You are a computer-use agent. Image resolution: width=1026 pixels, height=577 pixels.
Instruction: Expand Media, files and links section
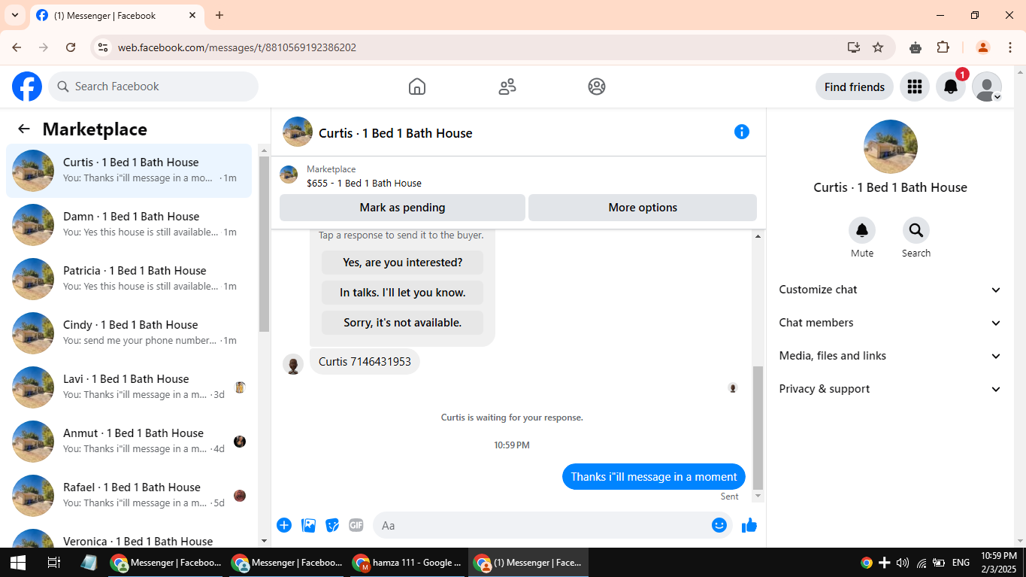(891, 356)
